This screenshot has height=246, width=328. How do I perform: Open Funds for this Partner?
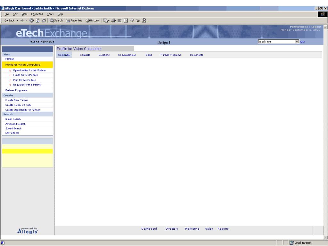[x=25, y=75]
